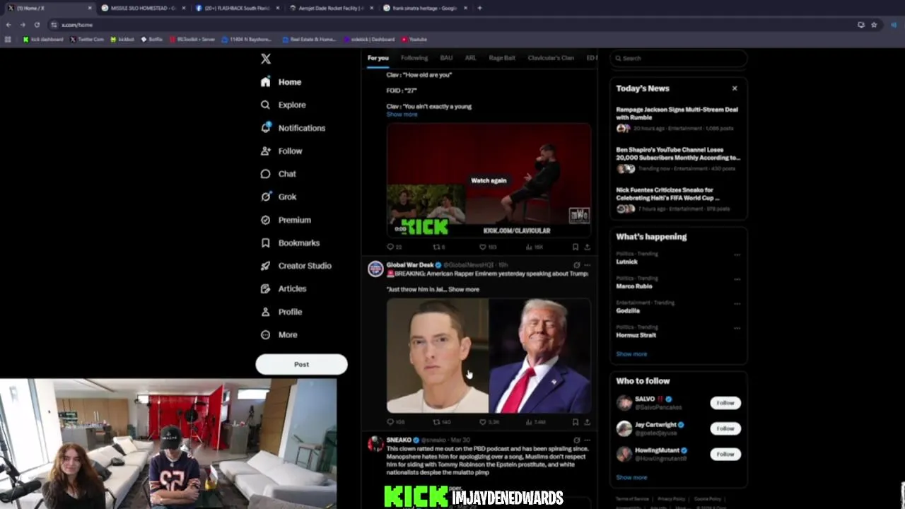Bookmark the Eminem Trump post
This screenshot has width=905, height=509.
click(576, 422)
